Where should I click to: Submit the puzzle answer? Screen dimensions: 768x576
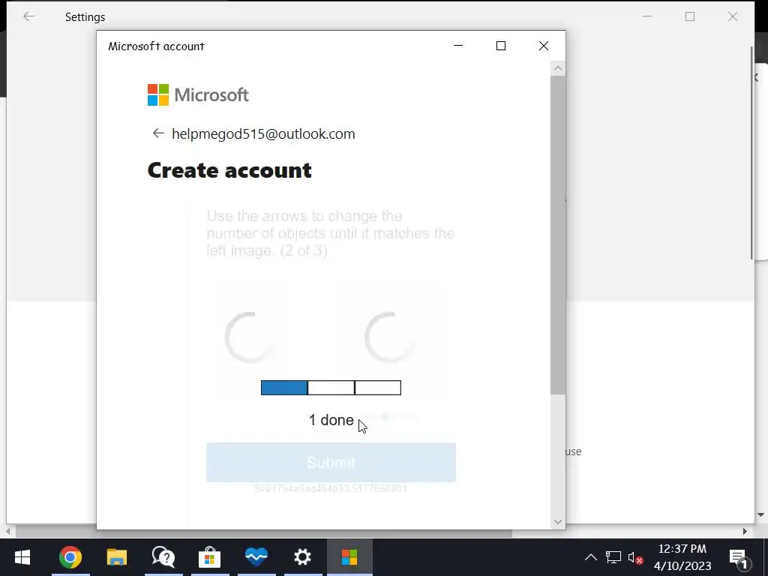click(331, 462)
